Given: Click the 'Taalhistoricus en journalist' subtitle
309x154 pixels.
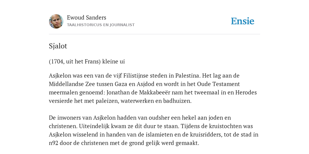Looking at the screenshot, I should [101, 25].
